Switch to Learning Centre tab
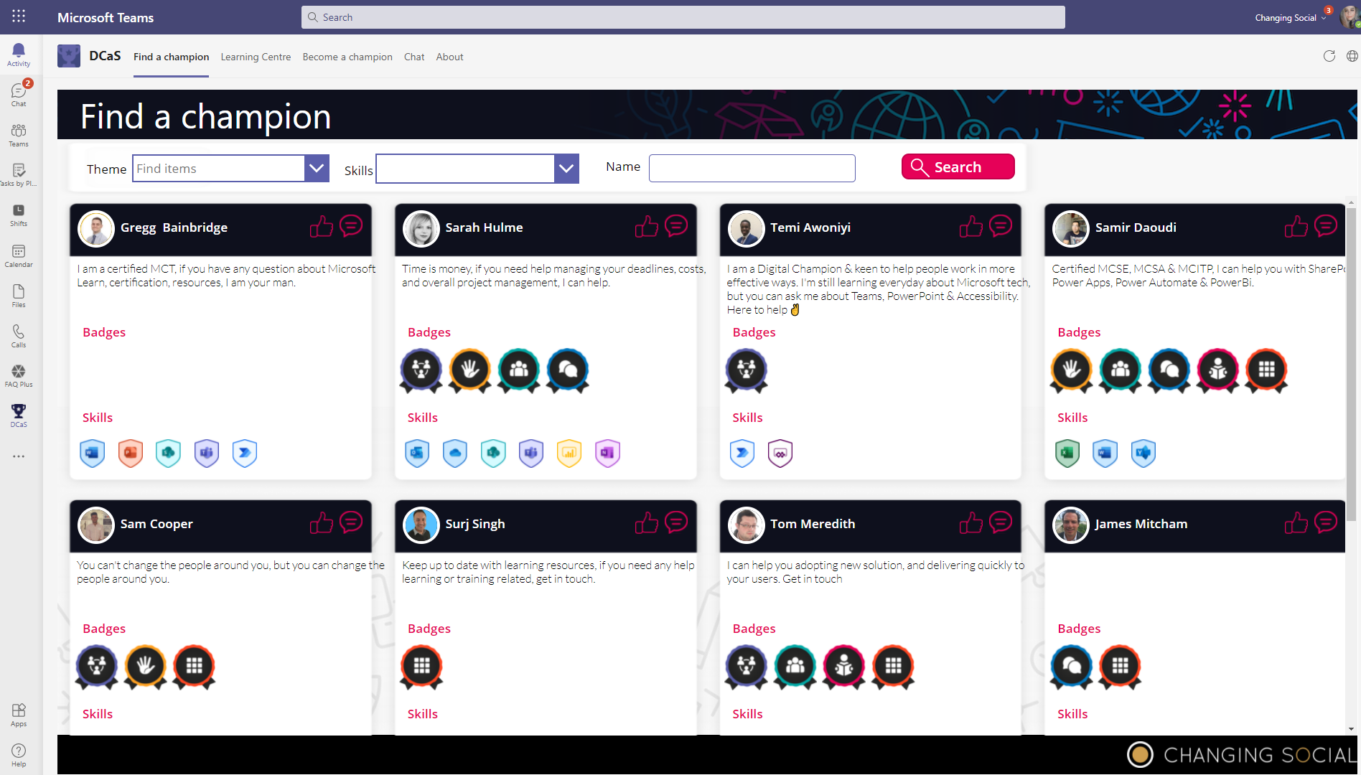Image resolution: width=1361 pixels, height=775 pixels. pos(256,57)
